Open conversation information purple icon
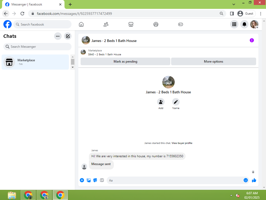Screen dimensions: 266x200 [x=252, y=40]
